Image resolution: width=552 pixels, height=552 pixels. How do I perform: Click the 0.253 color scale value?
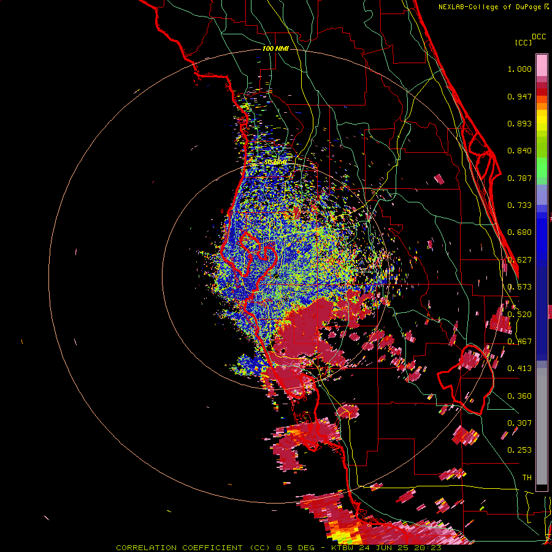click(519, 450)
